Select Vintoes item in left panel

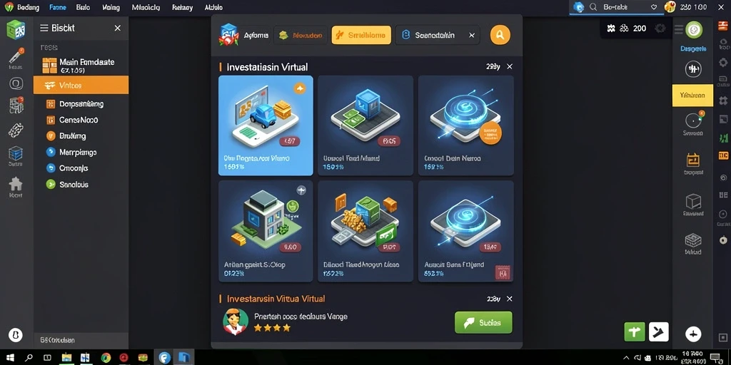point(81,86)
